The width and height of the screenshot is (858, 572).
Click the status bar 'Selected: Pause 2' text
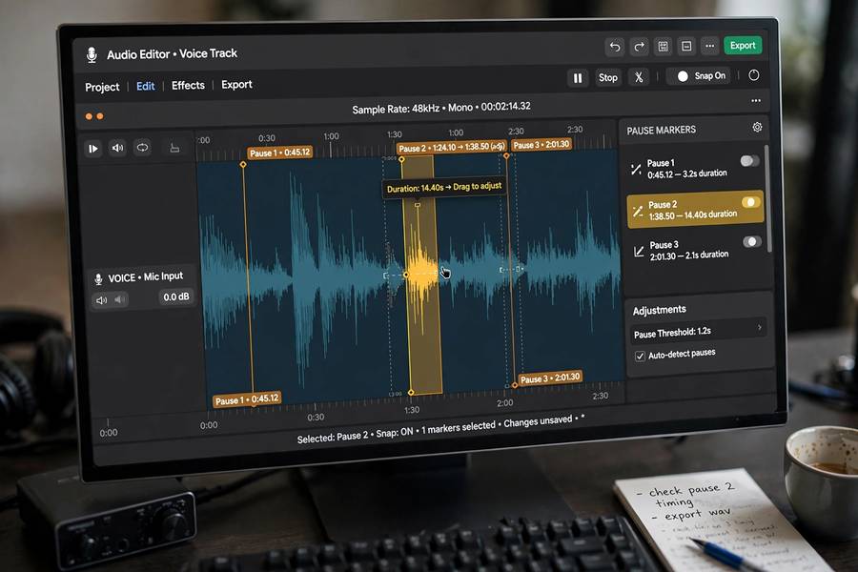[333, 437]
